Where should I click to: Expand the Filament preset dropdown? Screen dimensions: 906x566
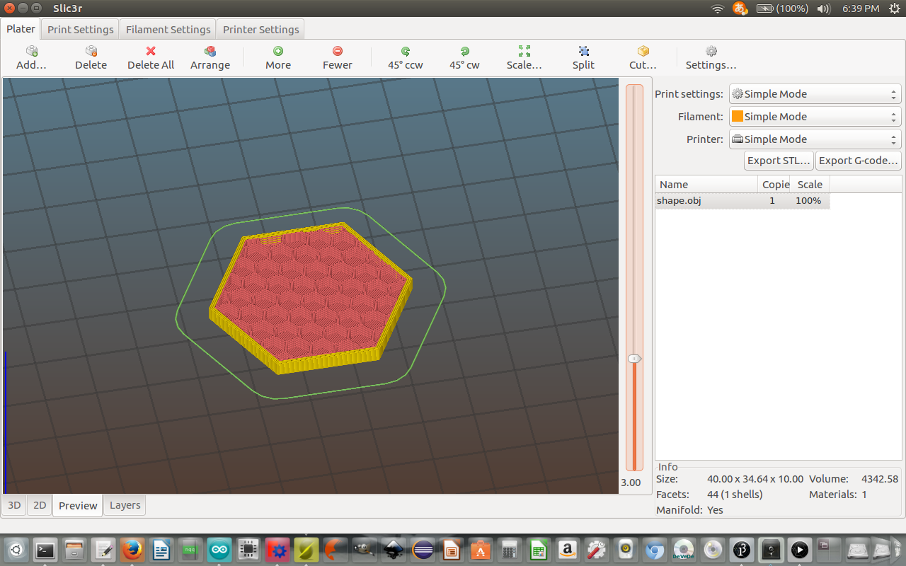815,117
